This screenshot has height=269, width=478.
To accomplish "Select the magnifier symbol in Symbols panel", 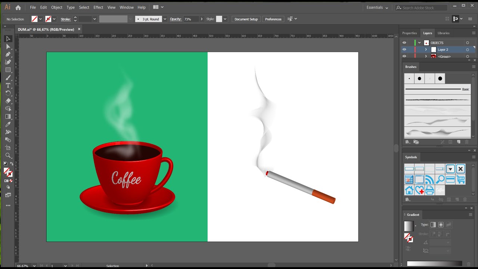I will pyautogui.click(x=440, y=180).
